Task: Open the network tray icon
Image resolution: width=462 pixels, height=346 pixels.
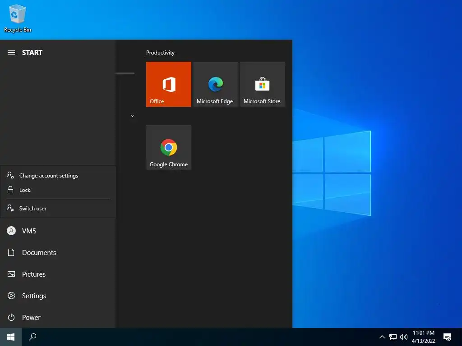Action: click(x=393, y=337)
